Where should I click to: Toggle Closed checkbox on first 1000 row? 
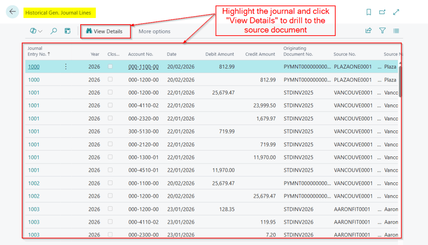(110, 66)
